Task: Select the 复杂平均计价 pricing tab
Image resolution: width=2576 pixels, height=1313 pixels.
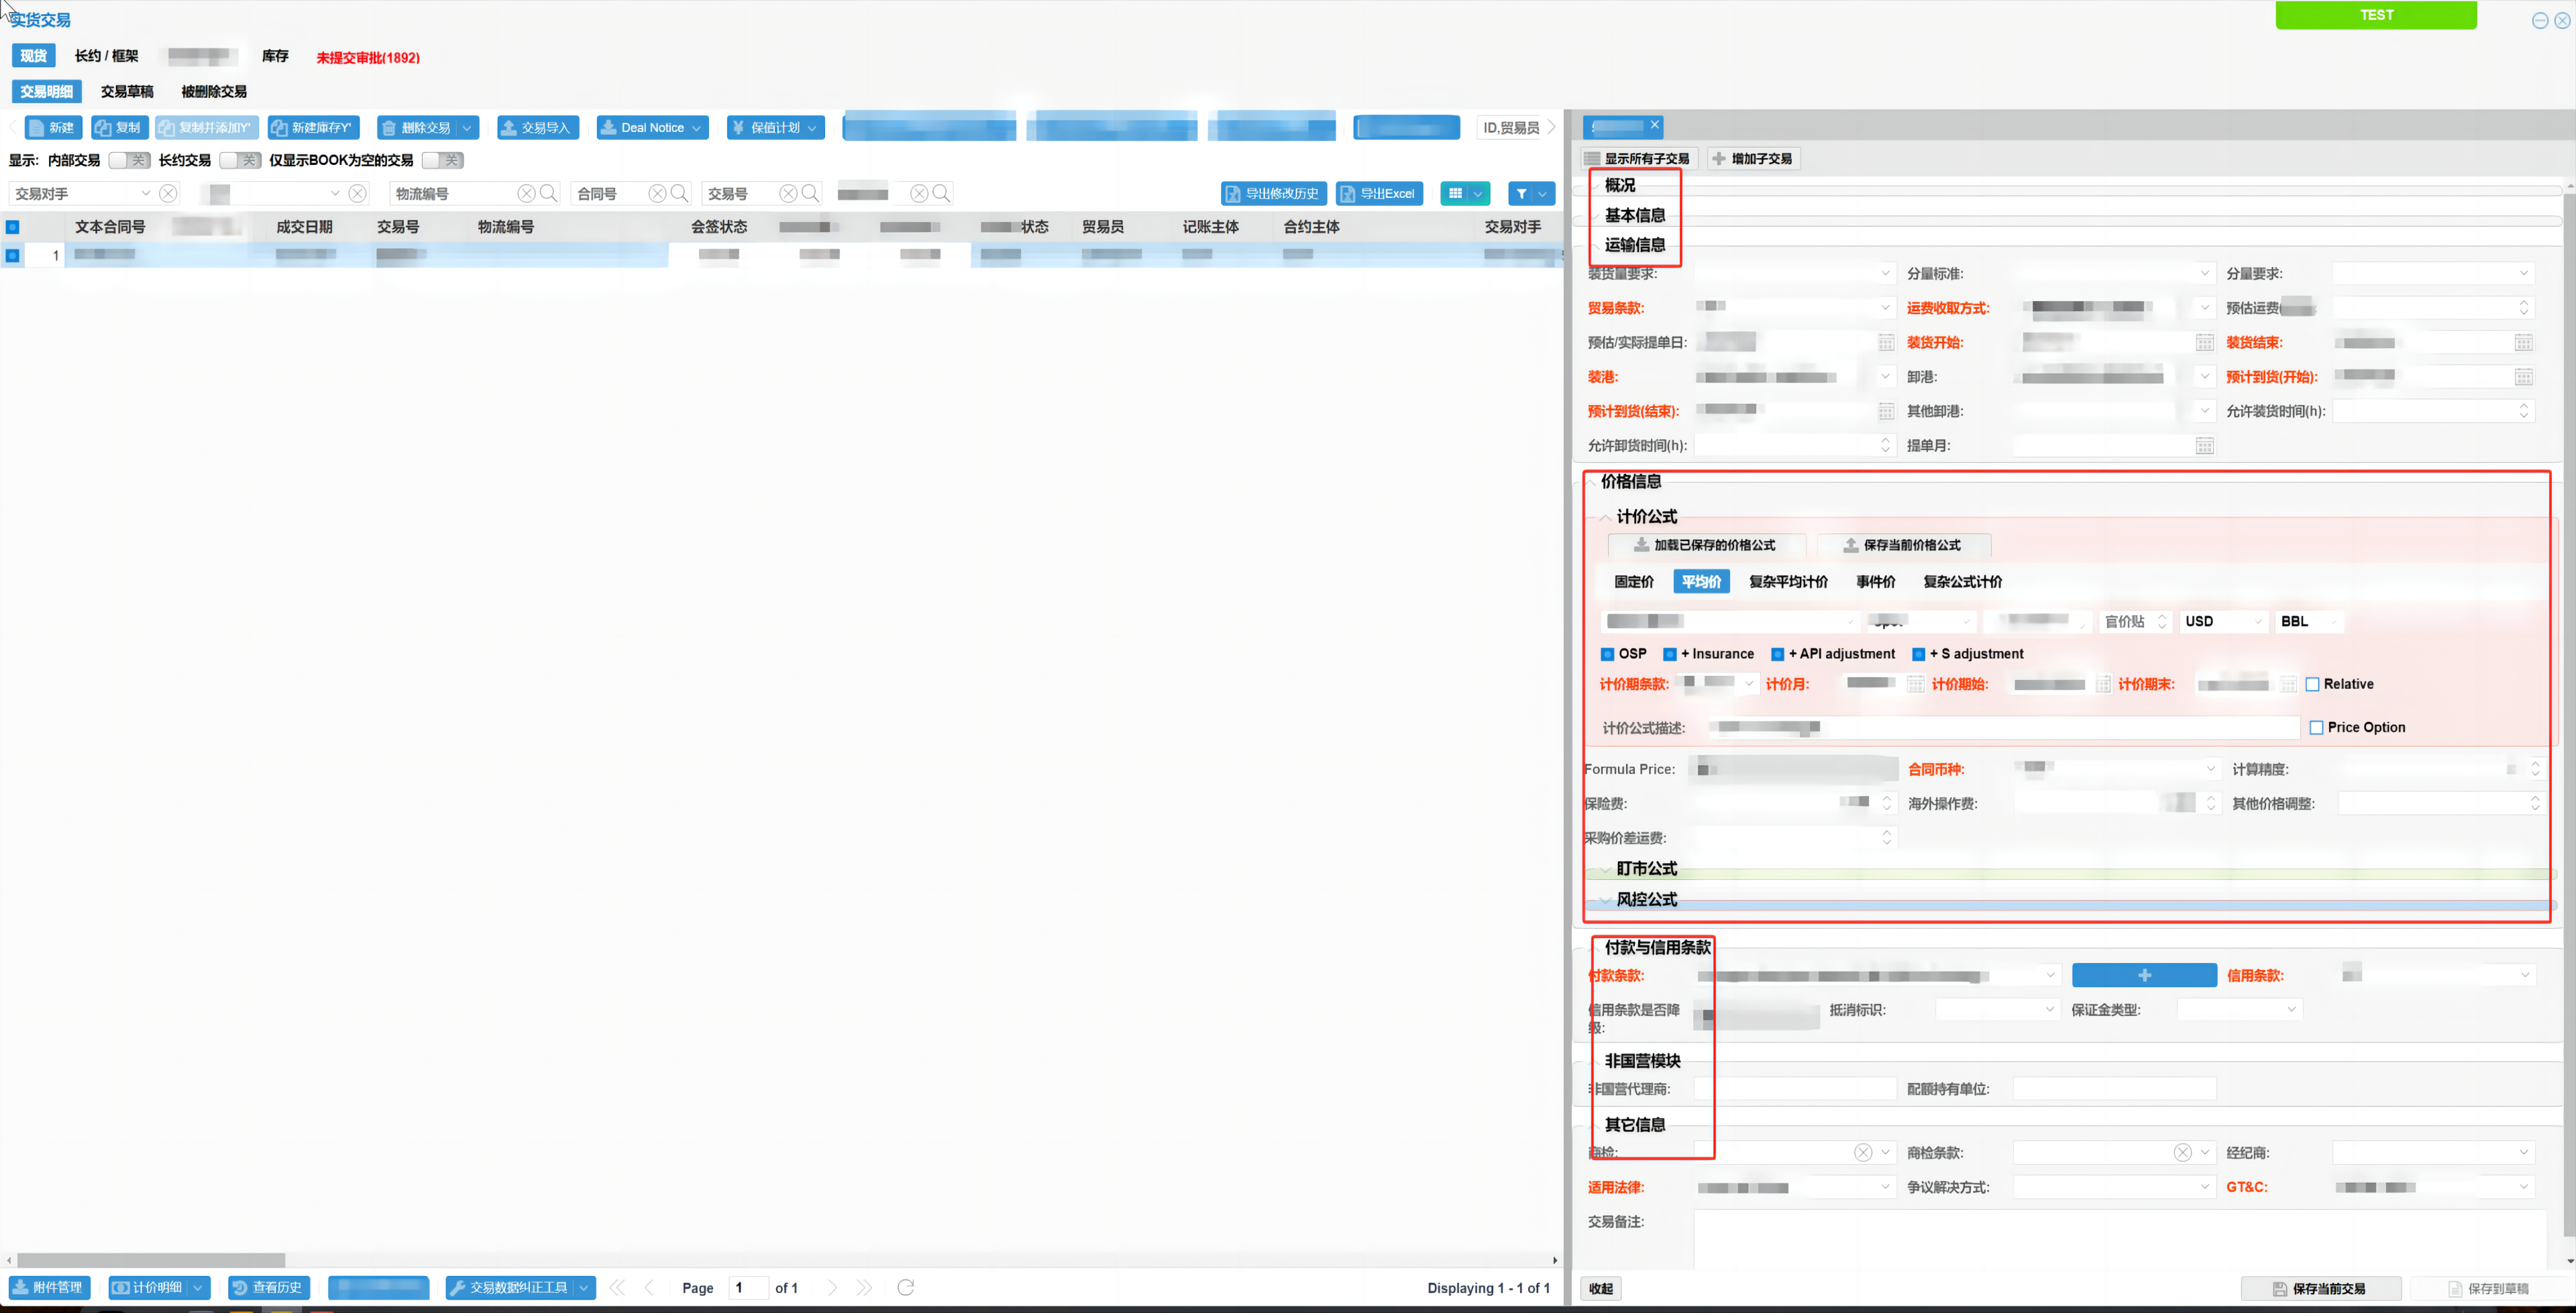Action: [x=1788, y=581]
